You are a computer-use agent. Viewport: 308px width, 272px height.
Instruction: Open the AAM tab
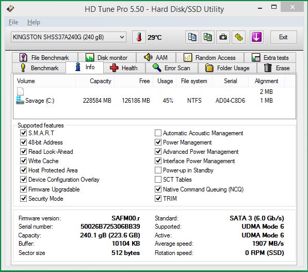coord(156,58)
